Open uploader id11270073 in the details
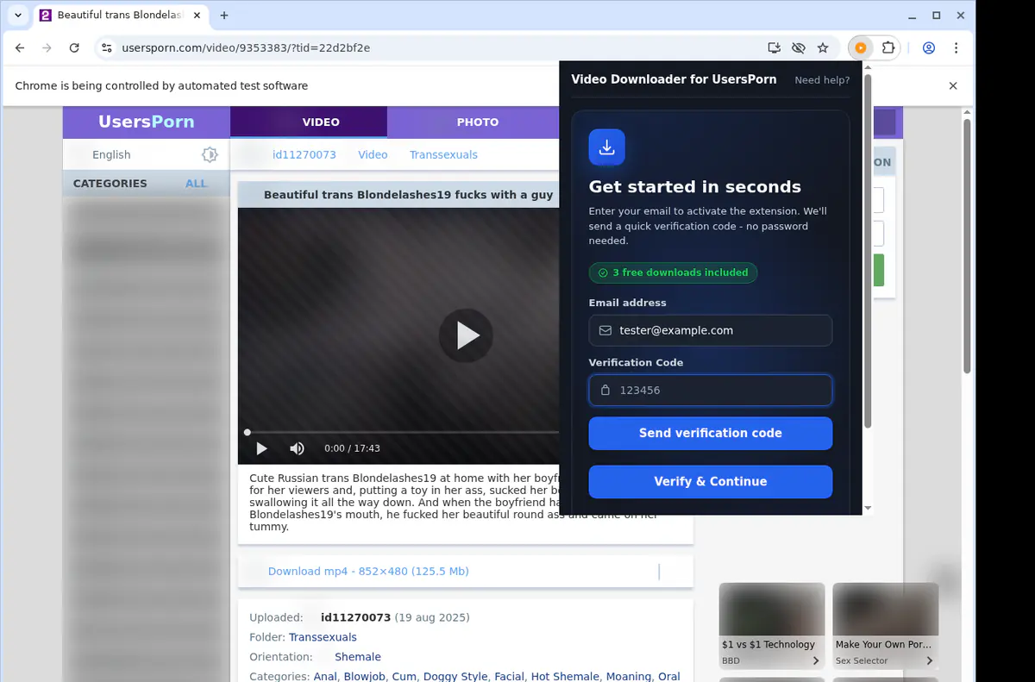 point(355,617)
